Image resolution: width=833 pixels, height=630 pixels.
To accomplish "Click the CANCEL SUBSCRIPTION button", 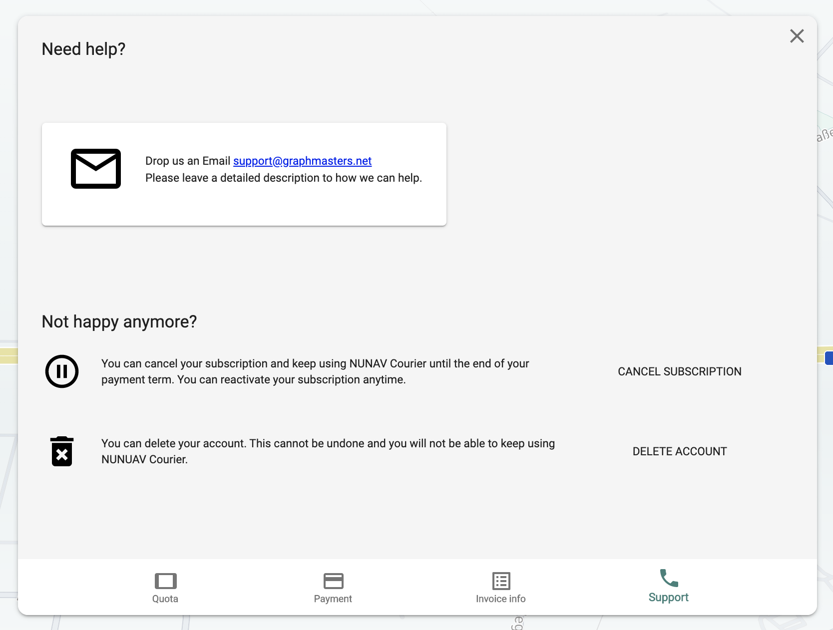I will (x=679, y=371).
